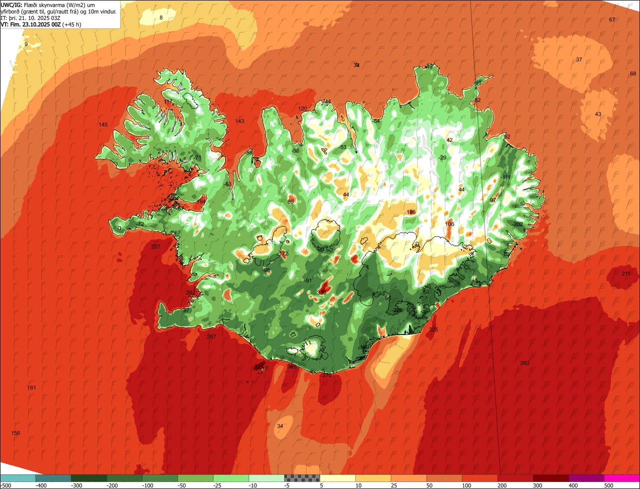Select the purple 400 to 500 legend swatch
The height and width of the screenshot is (489, 640).
(585, 478)
